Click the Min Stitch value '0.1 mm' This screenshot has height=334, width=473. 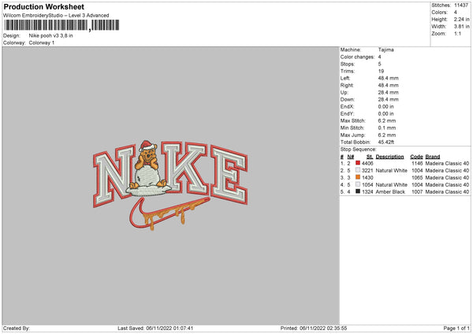(x=387, y=128)
